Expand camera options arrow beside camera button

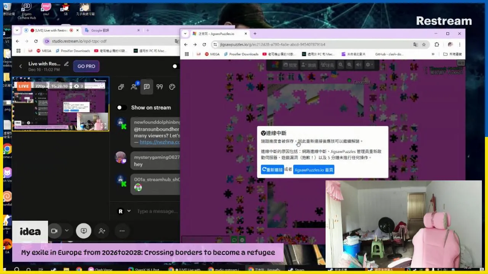coord(67,231)
